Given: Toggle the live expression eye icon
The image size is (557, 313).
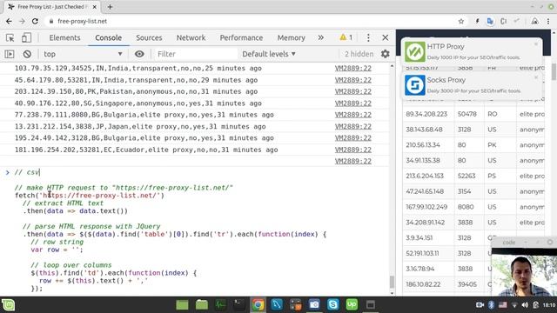Looking at the screenshot, I should point(139,54).
